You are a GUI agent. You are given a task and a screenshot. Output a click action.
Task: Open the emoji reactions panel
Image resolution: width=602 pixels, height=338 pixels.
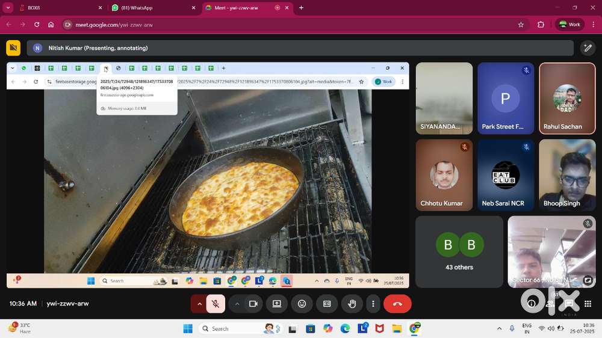(302, 304)
